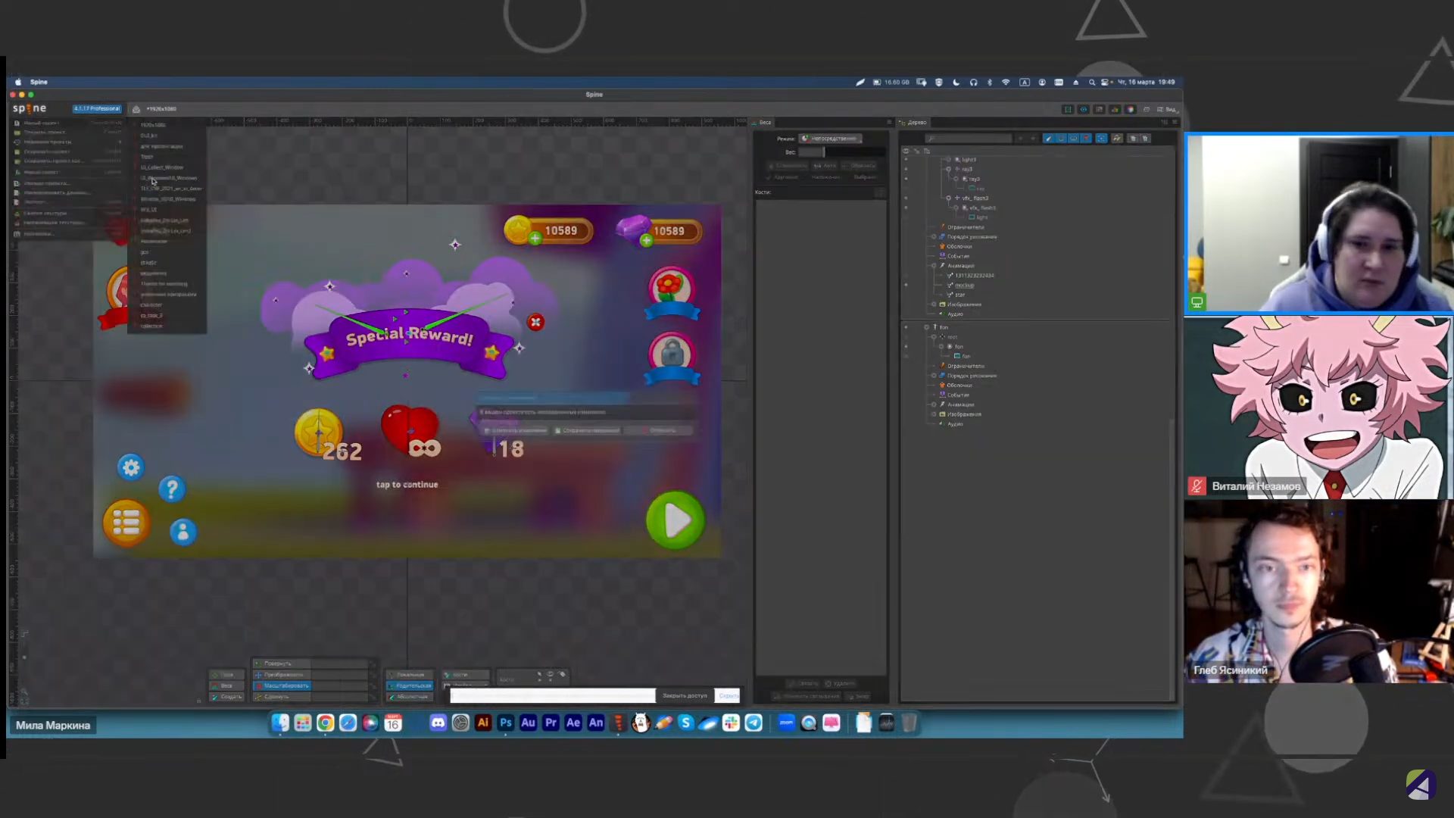
Task: Click the blue center-on-selection tree icon
Action: coord(1102,139)
